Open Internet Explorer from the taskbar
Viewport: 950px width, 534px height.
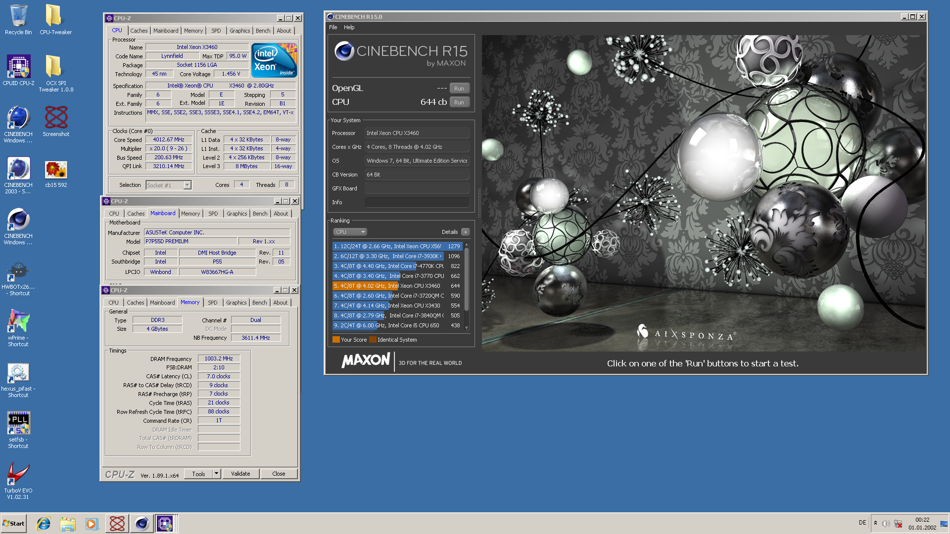coord(44,524)
